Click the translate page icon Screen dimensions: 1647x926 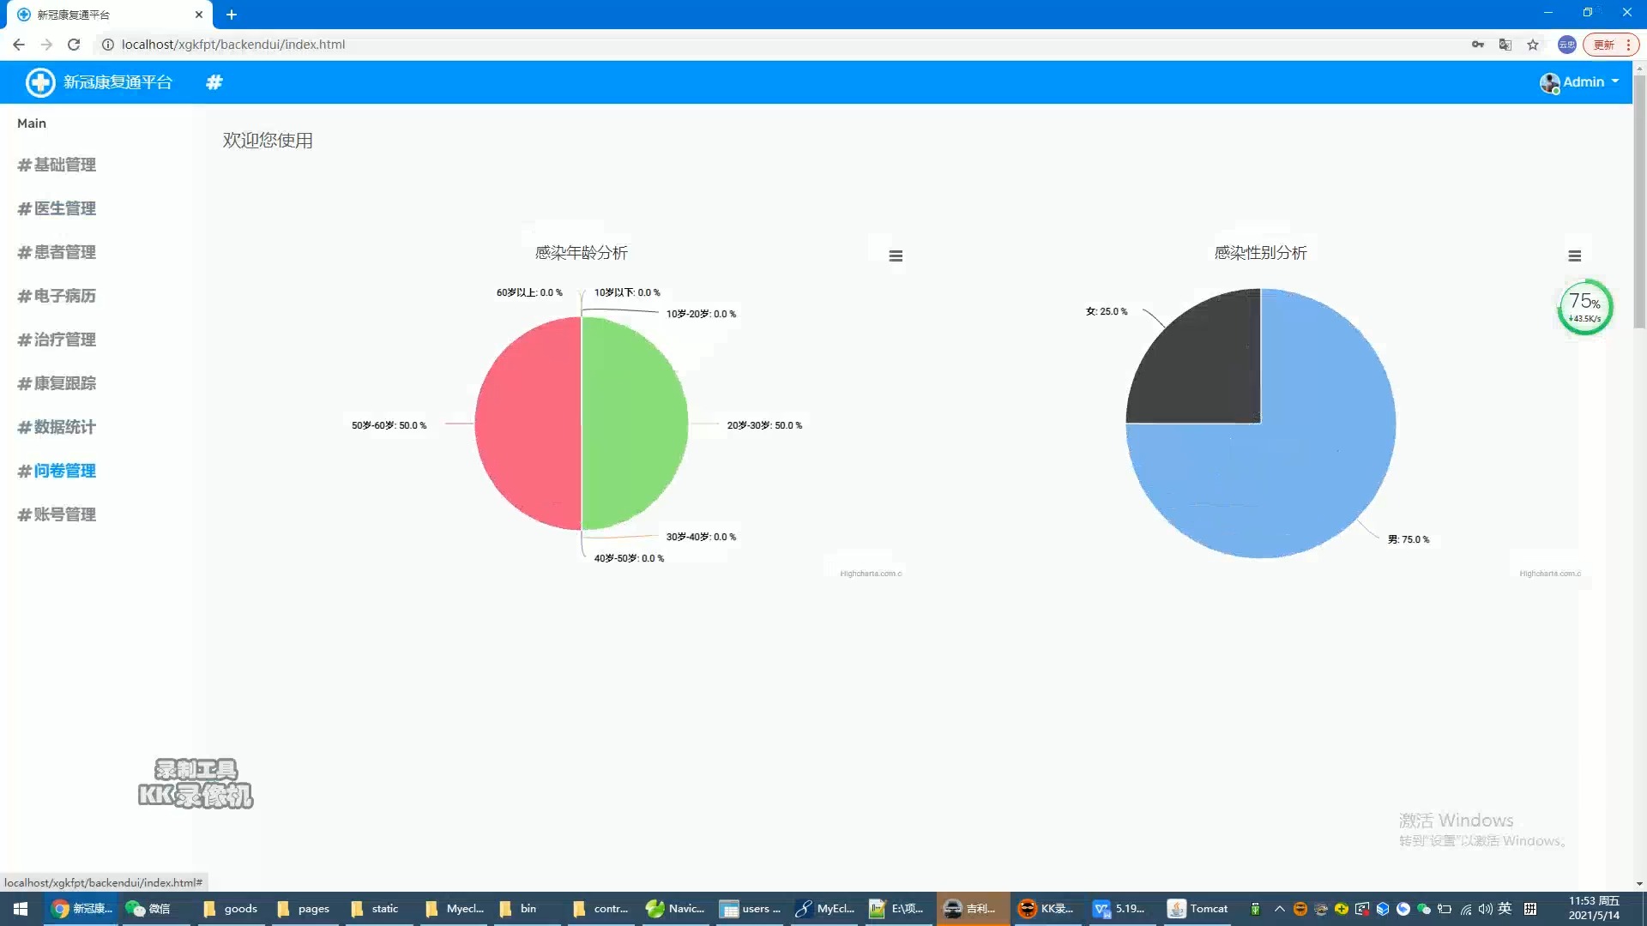pyautogui.click(x=1505, y=45)
